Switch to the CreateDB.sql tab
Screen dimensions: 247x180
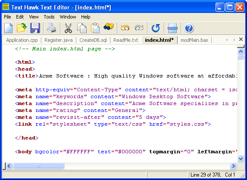coord(93,40)
